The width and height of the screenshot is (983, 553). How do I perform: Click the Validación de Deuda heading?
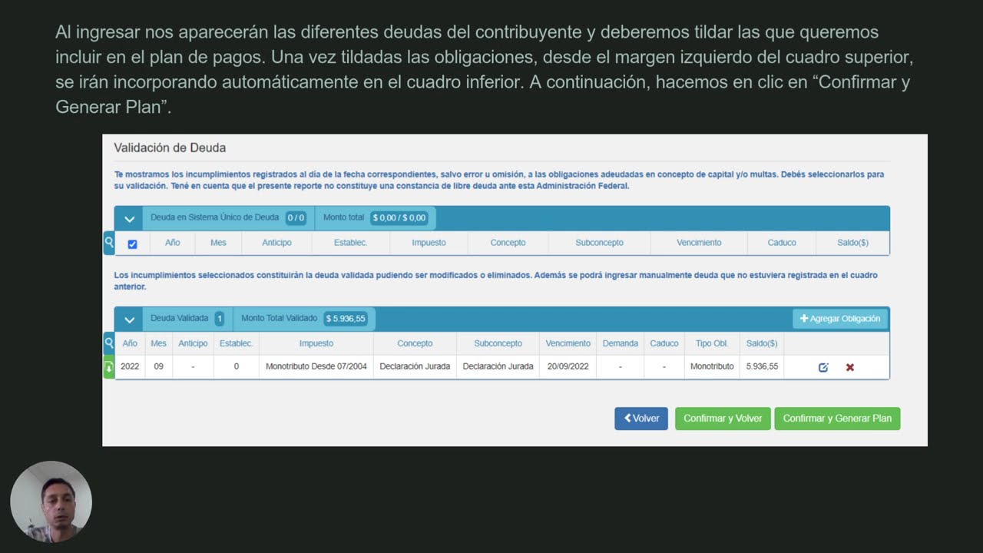coord(170,147)
